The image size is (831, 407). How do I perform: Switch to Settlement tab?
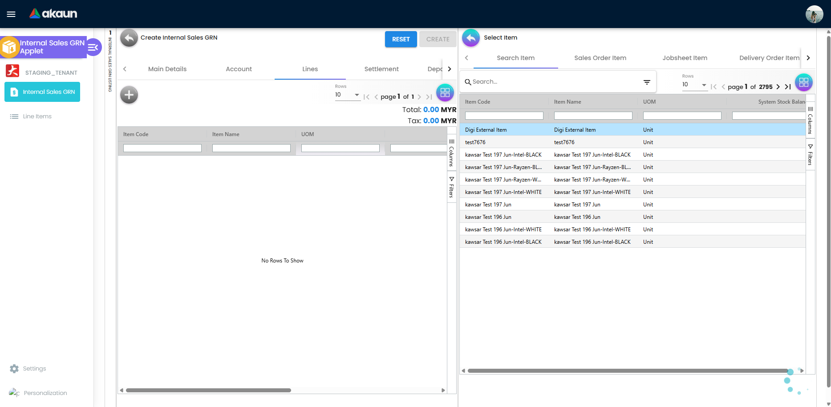381,69
